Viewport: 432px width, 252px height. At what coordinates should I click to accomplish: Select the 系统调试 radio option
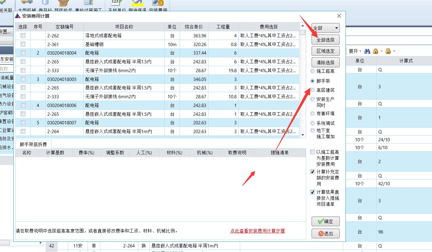(312, 123)
